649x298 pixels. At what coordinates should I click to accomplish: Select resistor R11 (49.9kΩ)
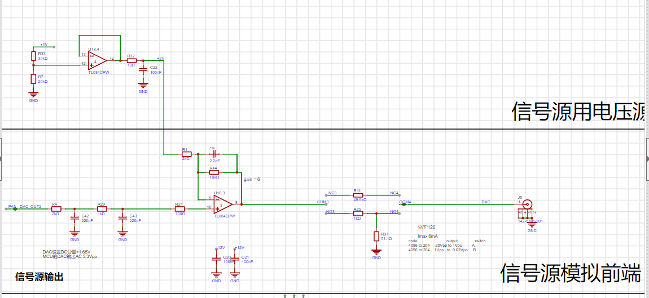tap(358, 195)
